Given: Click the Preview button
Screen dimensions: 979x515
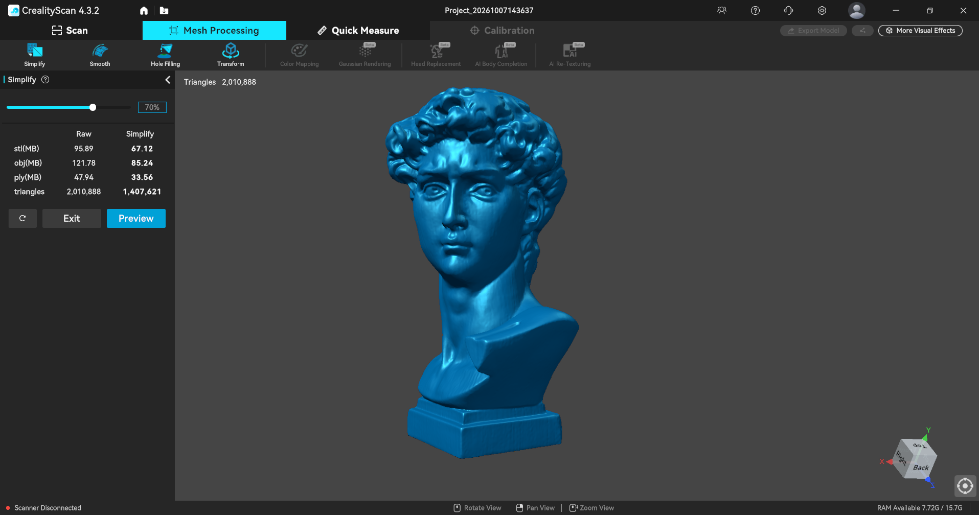Looking at the screenshot, I should click(136, 218).
